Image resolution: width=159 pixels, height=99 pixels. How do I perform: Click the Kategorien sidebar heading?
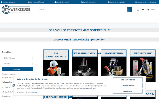[7, 82]
